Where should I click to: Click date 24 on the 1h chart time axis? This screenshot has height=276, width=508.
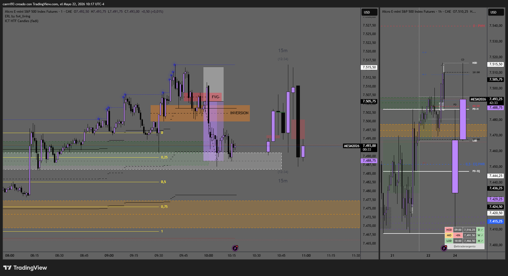pos(455,255)
